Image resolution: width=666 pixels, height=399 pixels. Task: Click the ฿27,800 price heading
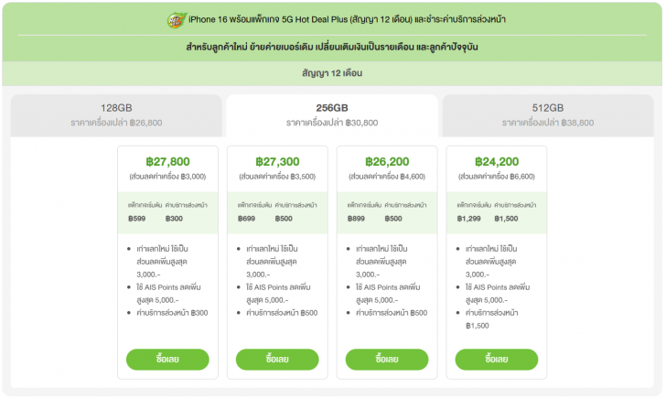click(x=167, y=161)
